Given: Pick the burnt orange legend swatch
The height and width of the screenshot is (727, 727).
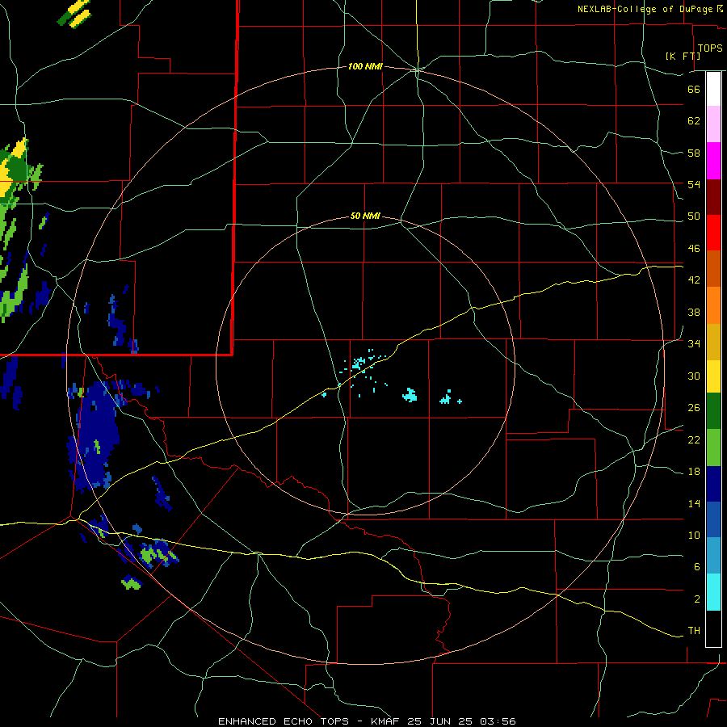Looking at the screenshot, I should point(713,269).
